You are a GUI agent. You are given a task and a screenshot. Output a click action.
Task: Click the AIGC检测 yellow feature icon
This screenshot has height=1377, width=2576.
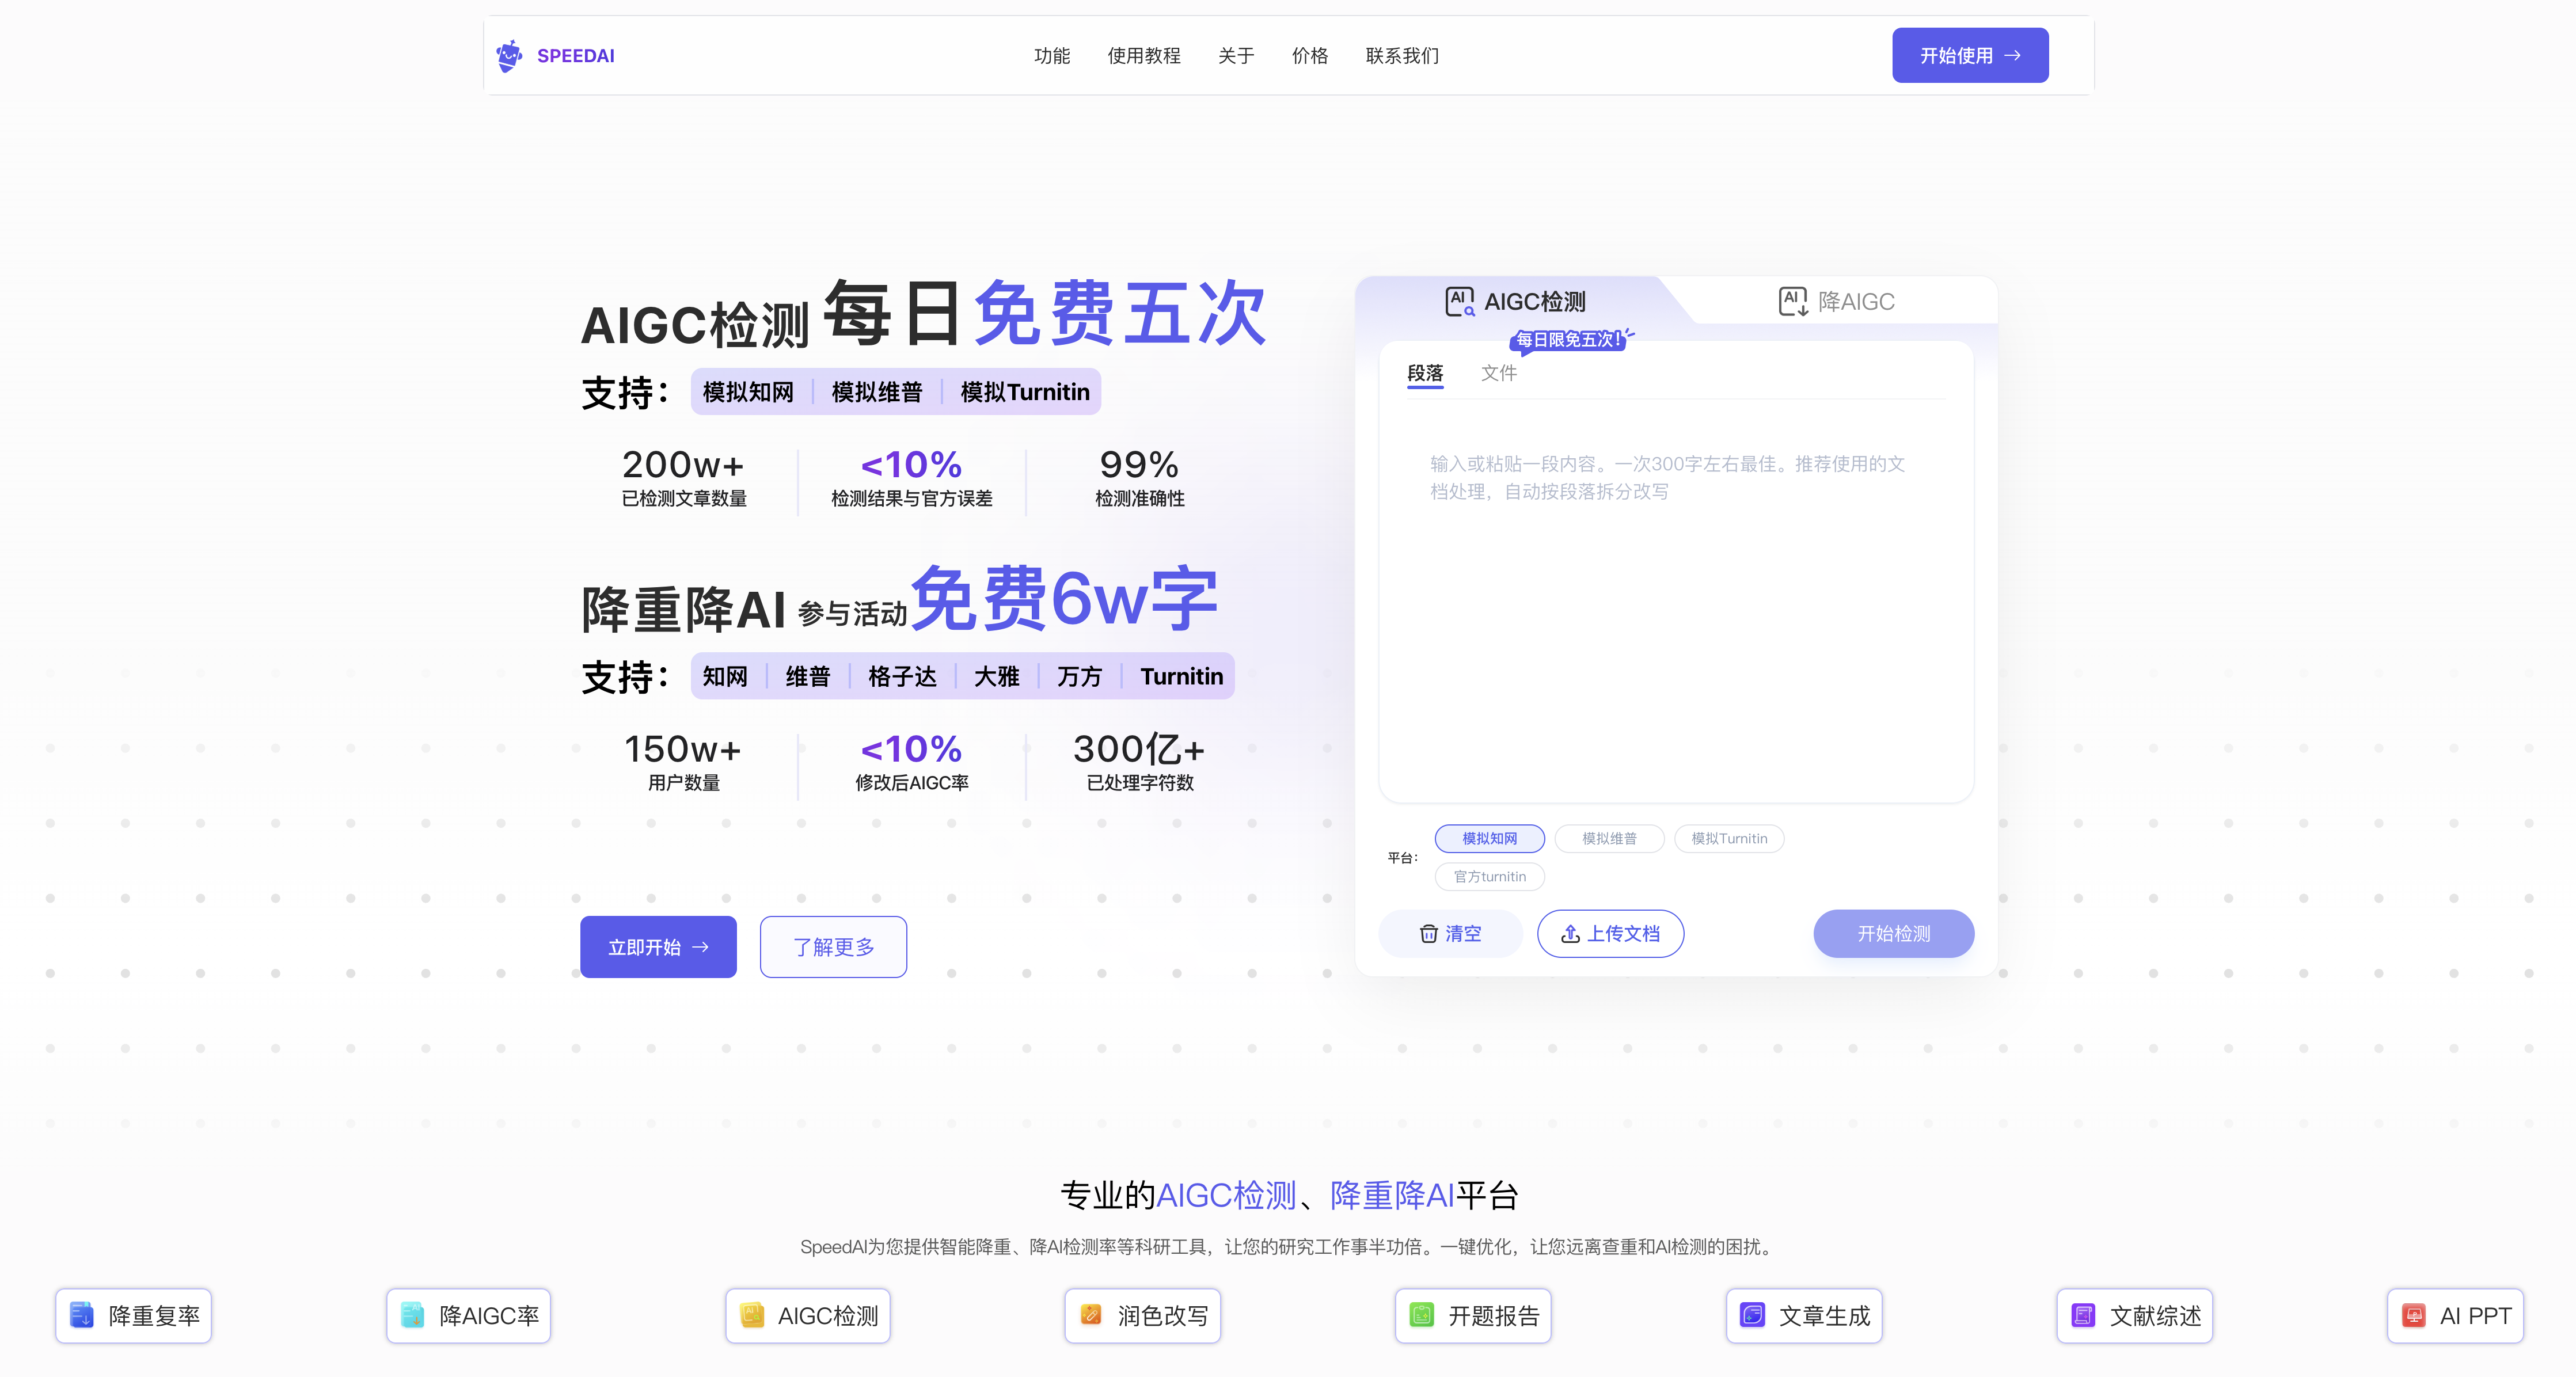click(x=752, y=1315)
